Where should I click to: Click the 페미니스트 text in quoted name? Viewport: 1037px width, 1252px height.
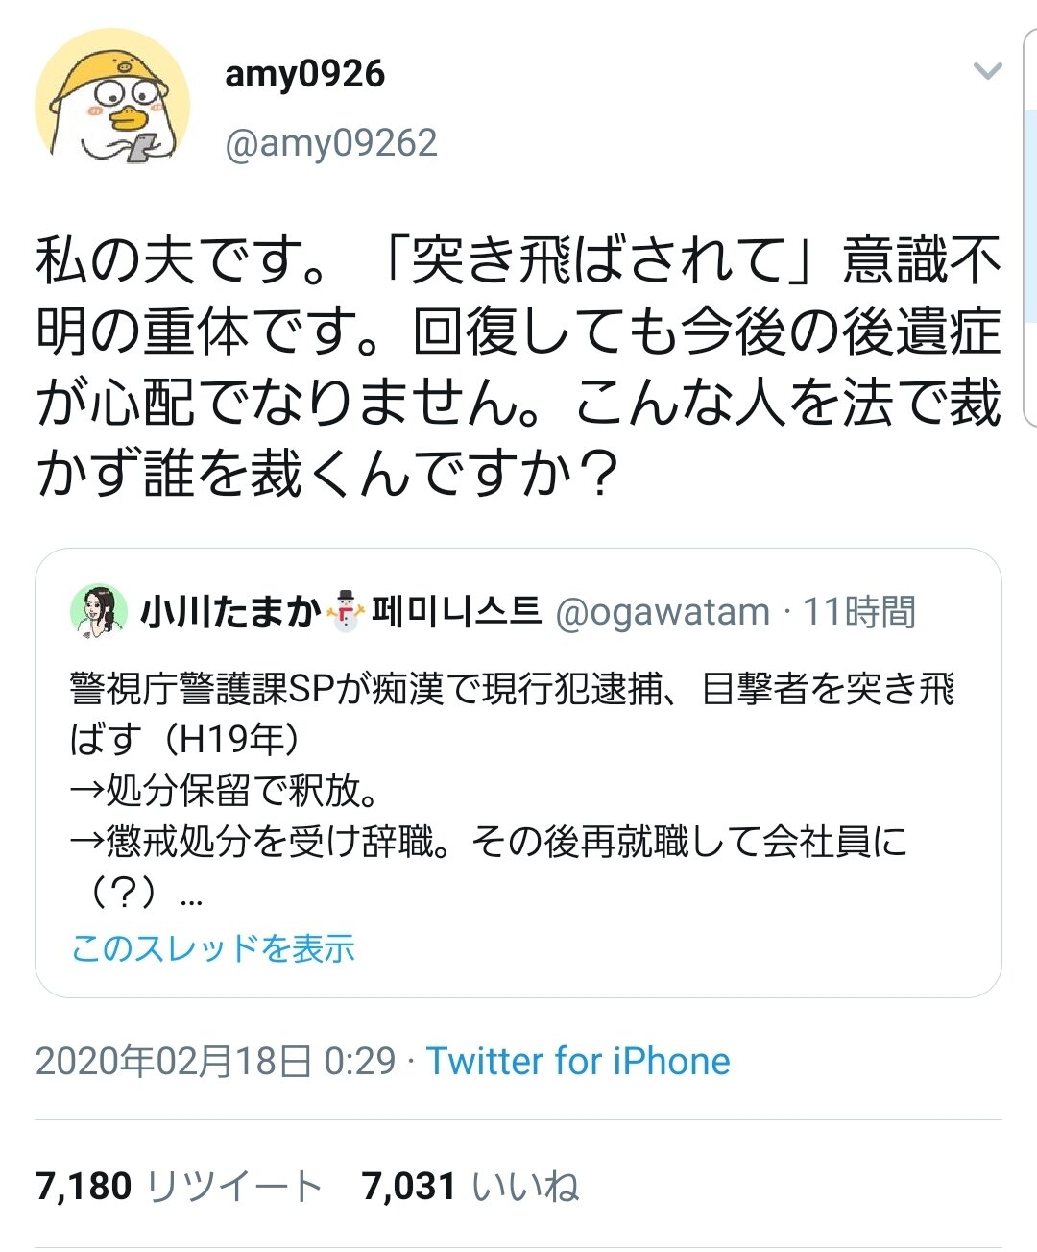click(456, 611)
